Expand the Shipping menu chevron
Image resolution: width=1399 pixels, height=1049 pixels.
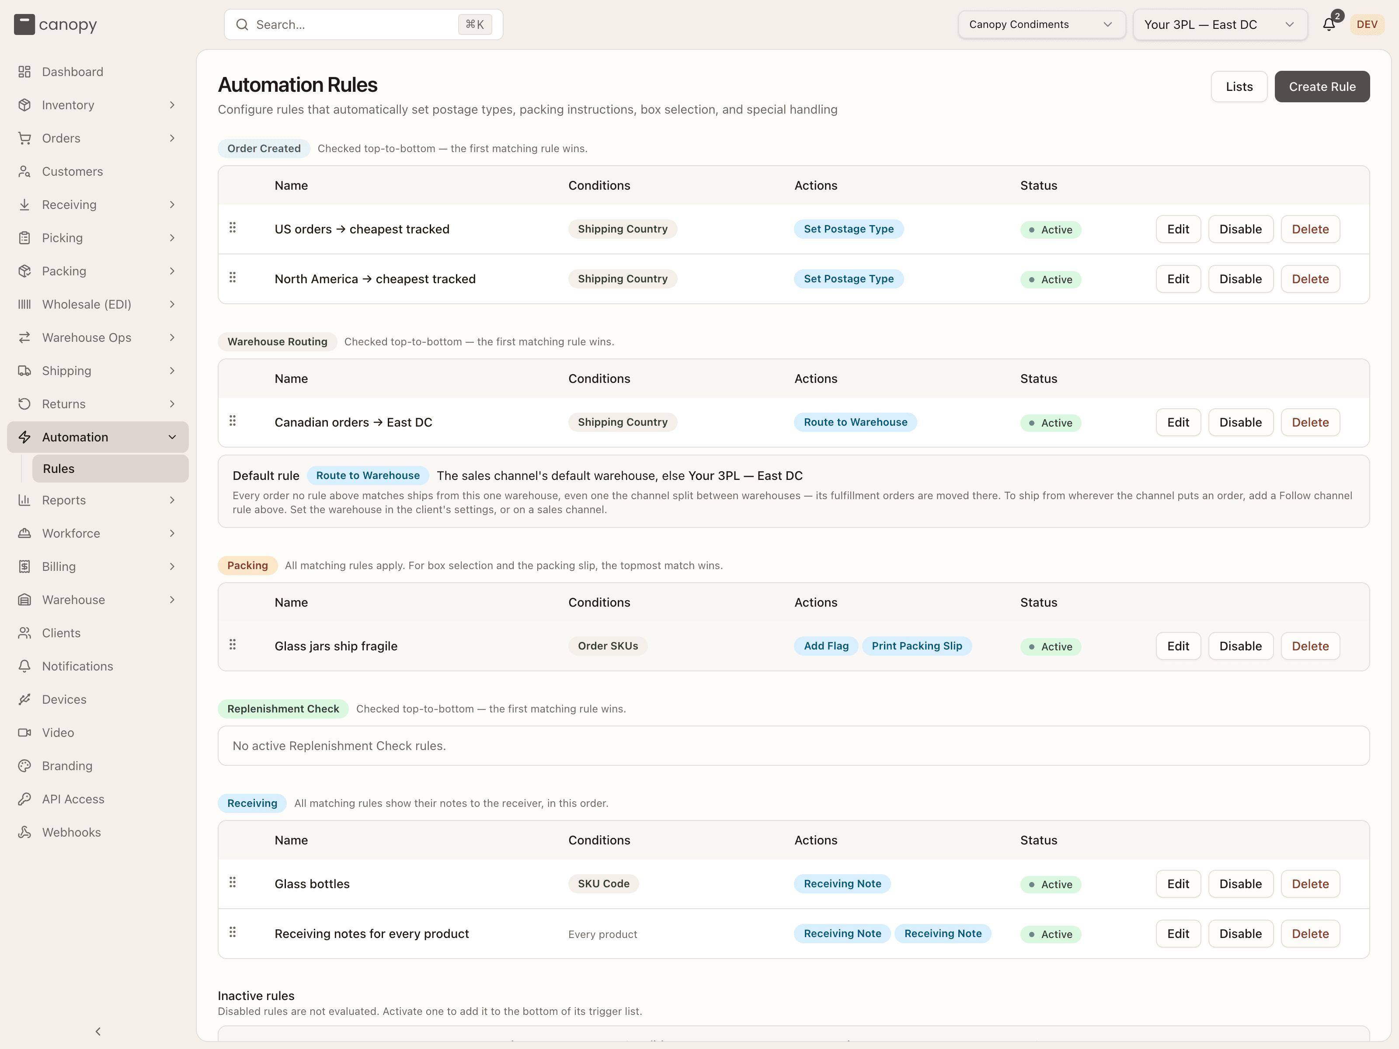click(x=172, y=371)
